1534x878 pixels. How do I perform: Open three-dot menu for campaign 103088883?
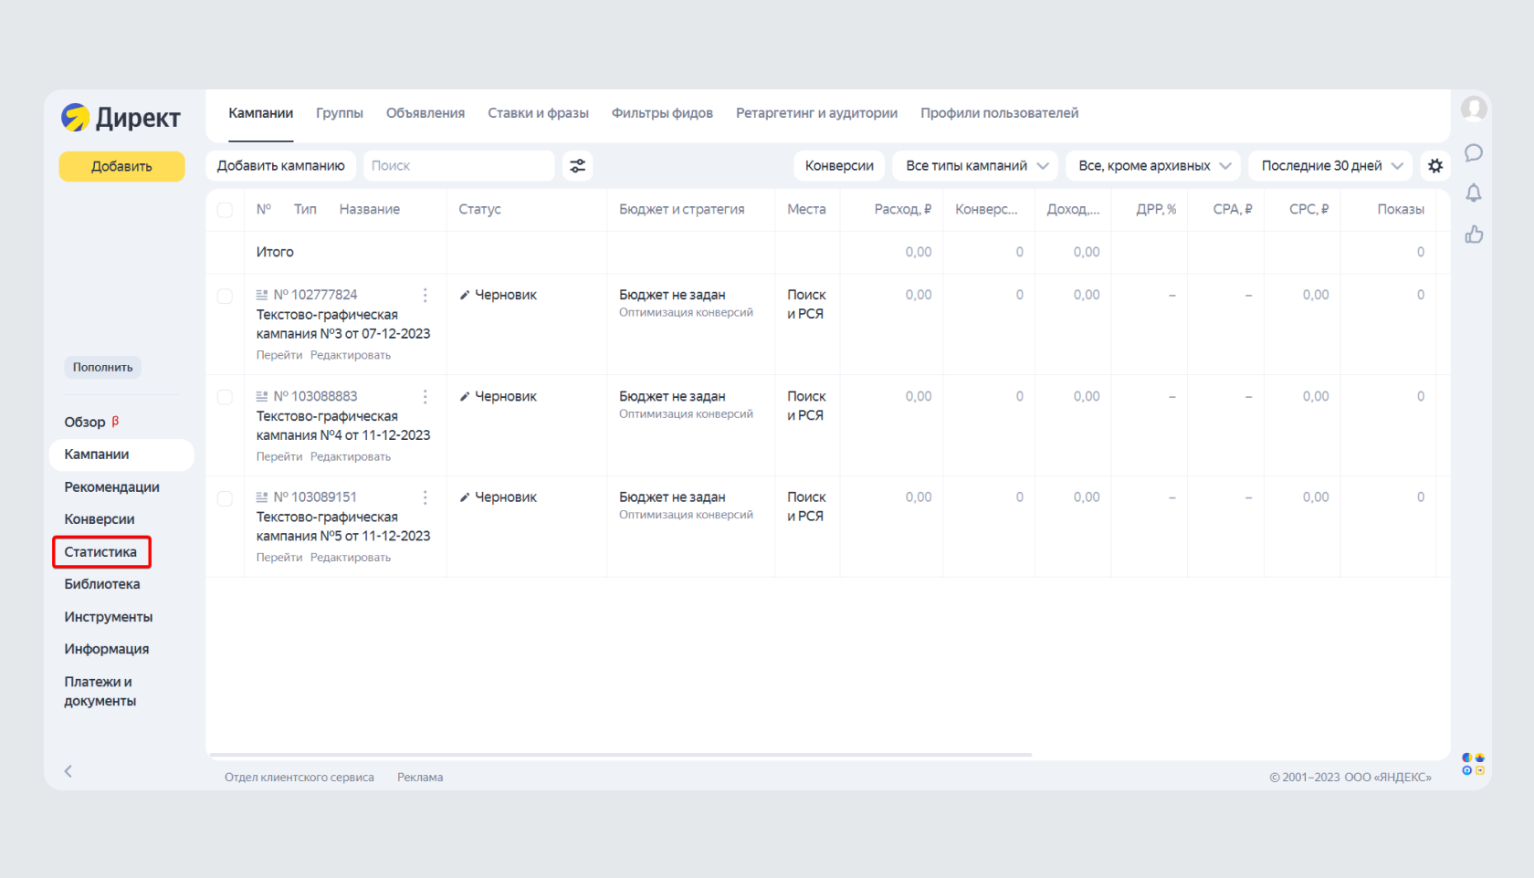426,396
